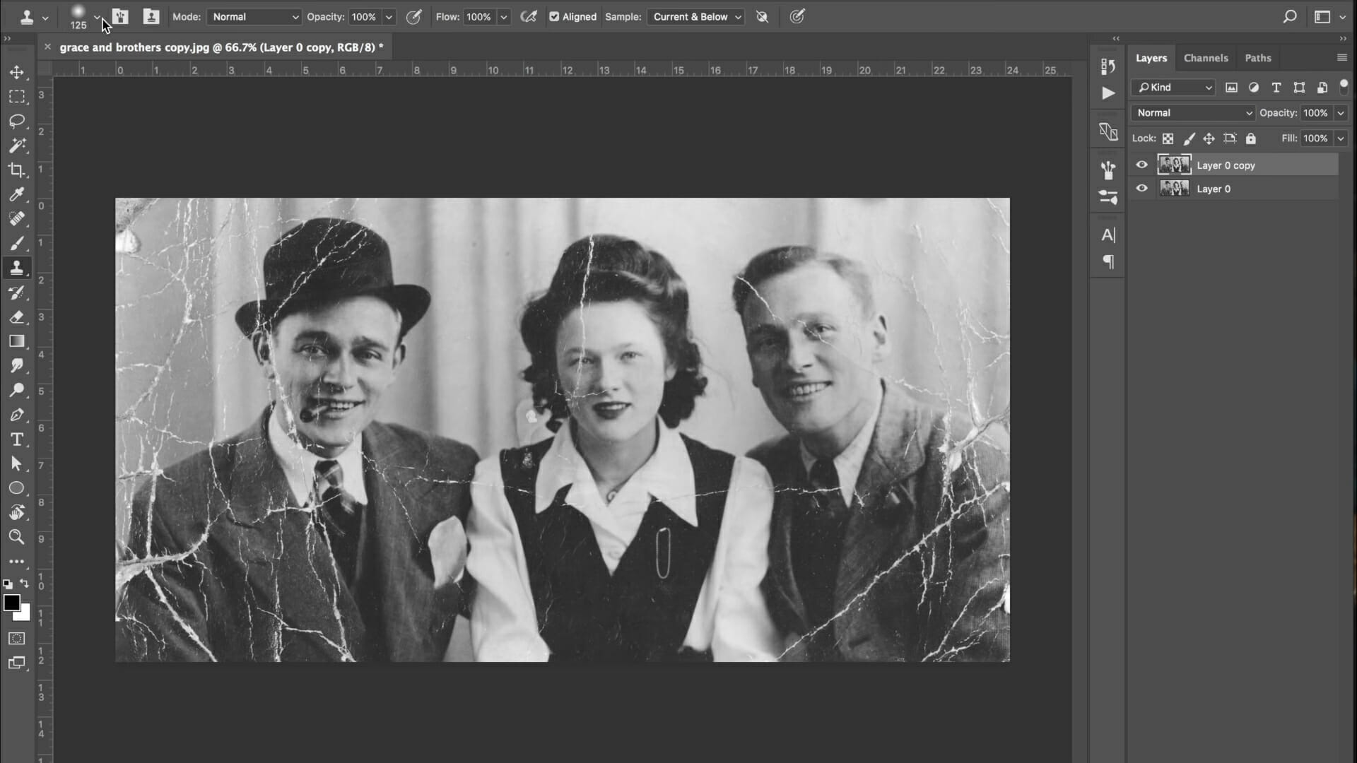Select the Crop tool
Image resolution: width=1357 pixels, height=763 pixels.
[17, 170]
